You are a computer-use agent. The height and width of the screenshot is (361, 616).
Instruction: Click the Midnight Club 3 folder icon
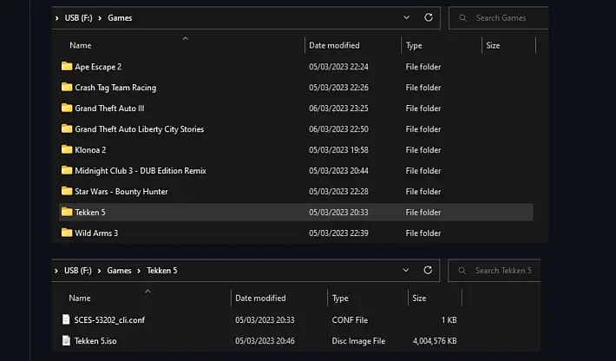coord(67,170)
